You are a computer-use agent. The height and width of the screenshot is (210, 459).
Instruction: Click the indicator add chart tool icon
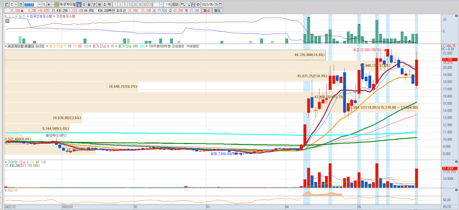pyautogui.click(x=183, y=4)
